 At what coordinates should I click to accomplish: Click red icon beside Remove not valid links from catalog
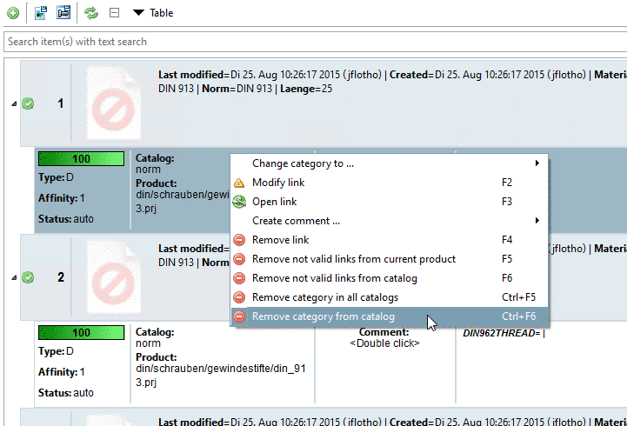239,278
